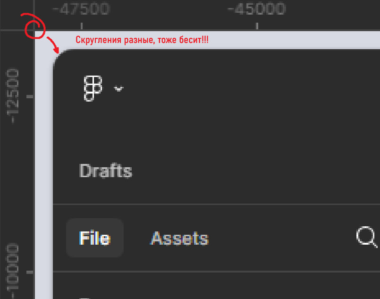Image resolution: width=380 pixels, height=299 pixels.
Task: Click the ruler tick mark beside -10000
Action: pyautogui.click(x=30, y=273)
